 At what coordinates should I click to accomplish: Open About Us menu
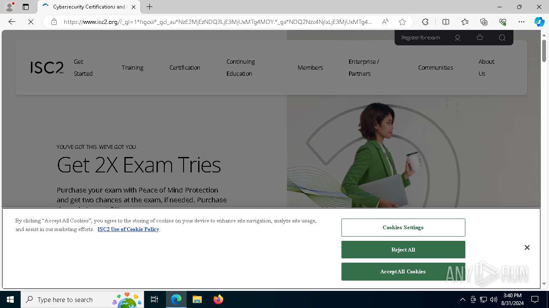pos(486,68)
